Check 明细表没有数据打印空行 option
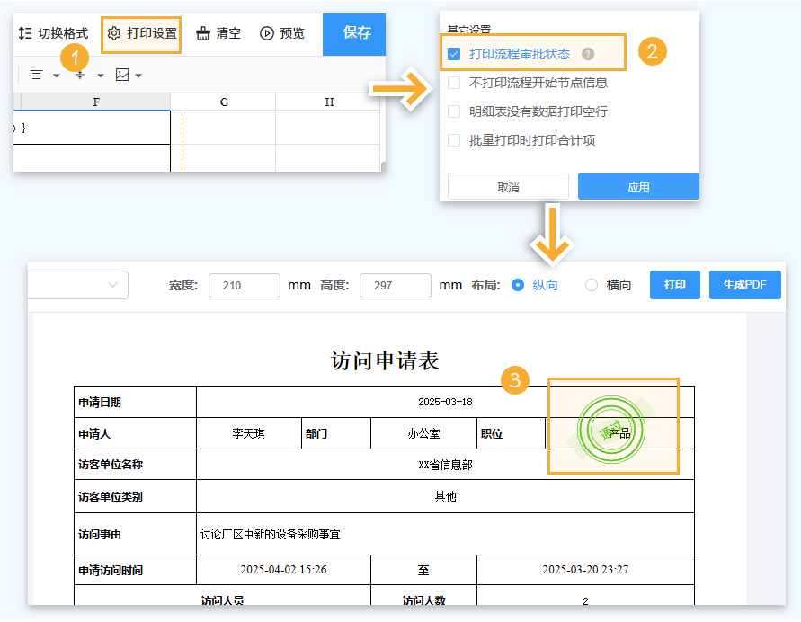Screen dimensions: 801x622 [x=454, y=111]
